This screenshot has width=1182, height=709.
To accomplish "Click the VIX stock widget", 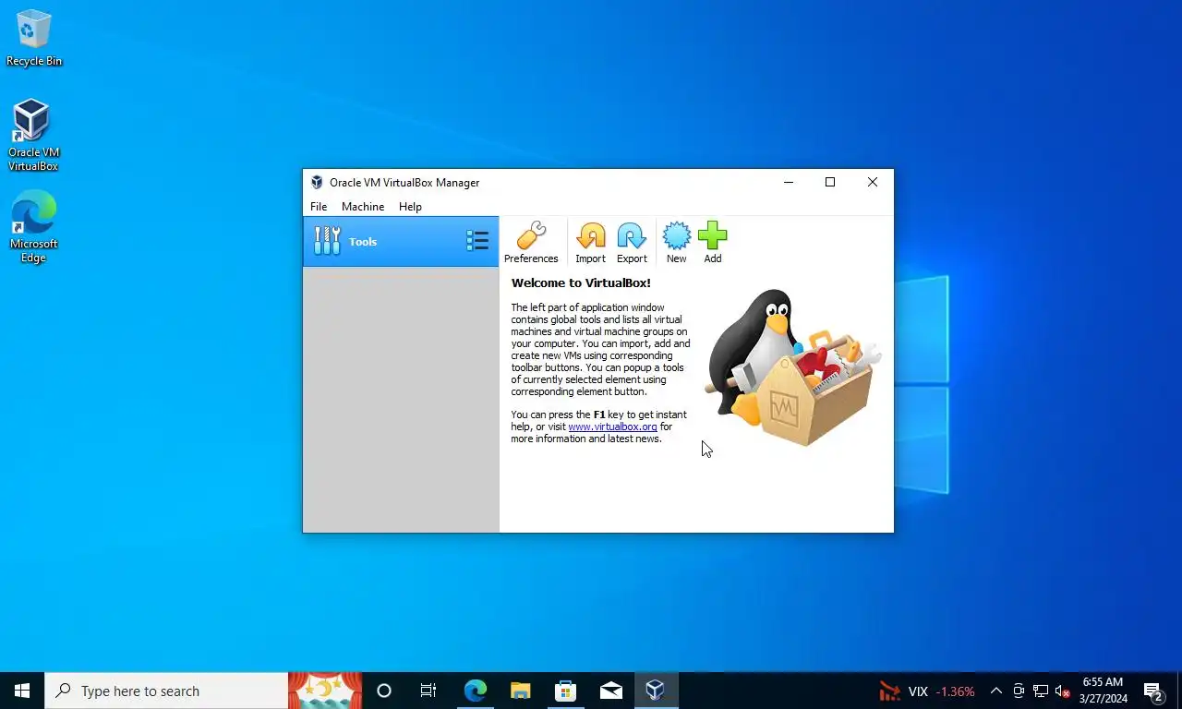I will [926, 691].
